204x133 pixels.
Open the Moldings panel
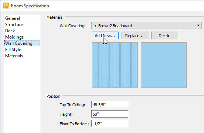click(14, 37)
